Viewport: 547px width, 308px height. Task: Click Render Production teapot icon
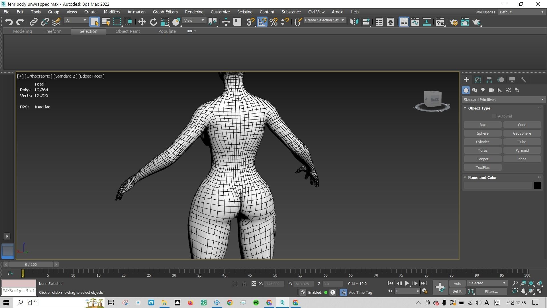click(476, 22)
